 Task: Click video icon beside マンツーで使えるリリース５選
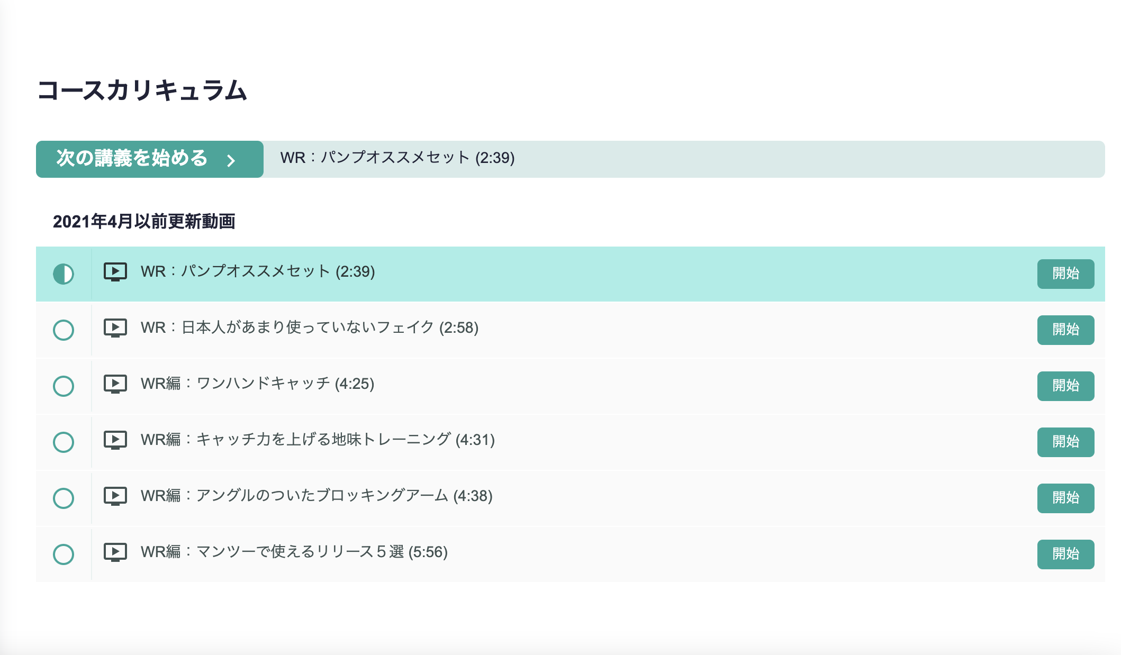[x=115, y=552]
